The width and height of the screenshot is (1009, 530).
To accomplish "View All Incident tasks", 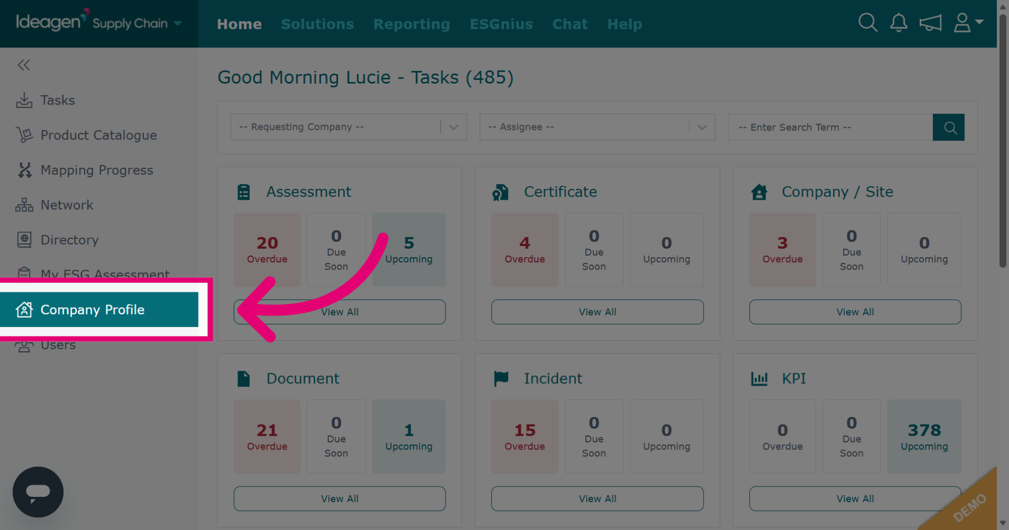I will pos(598,498).
